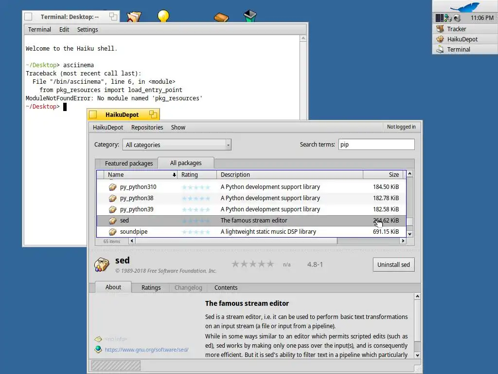Click the 691.15 KiB size value
The width and height of the screenshot is (498, 374).
coord(386,232)
